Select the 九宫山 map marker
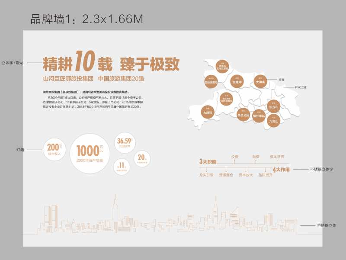This screenshot has height=260, width=346. [x=274, y=120]
